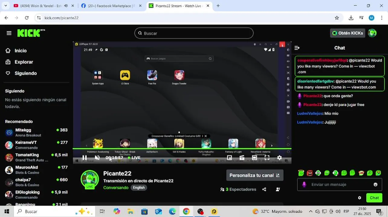The image size is (388, 217).
Task: Open the Conversando category link
Action: (x=116, y=187)
